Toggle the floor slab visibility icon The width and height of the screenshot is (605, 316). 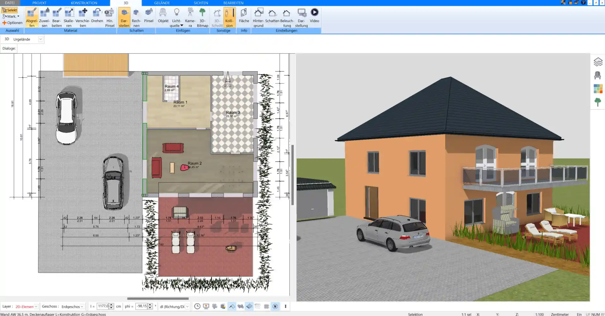[x=249, y=306]
